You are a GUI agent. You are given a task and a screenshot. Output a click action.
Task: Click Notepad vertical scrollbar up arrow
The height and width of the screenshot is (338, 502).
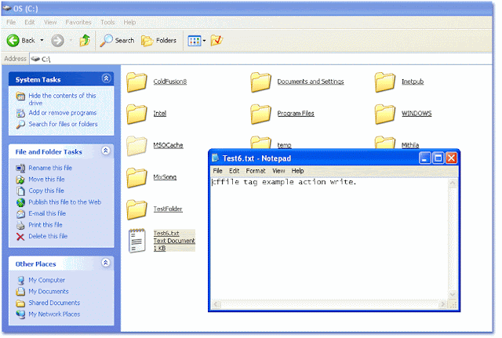(x=453, y=183)
